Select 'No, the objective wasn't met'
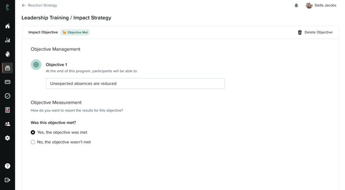Image resolution: width=345 pixels, height=190 pixels. (33, 142)
